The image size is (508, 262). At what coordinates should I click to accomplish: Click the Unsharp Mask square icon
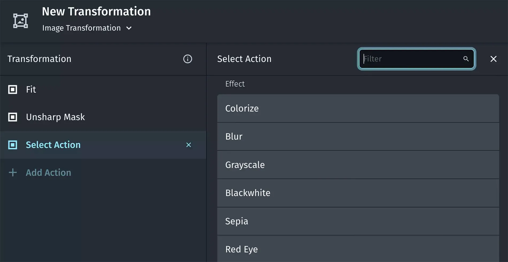click(x=13, y=117)
